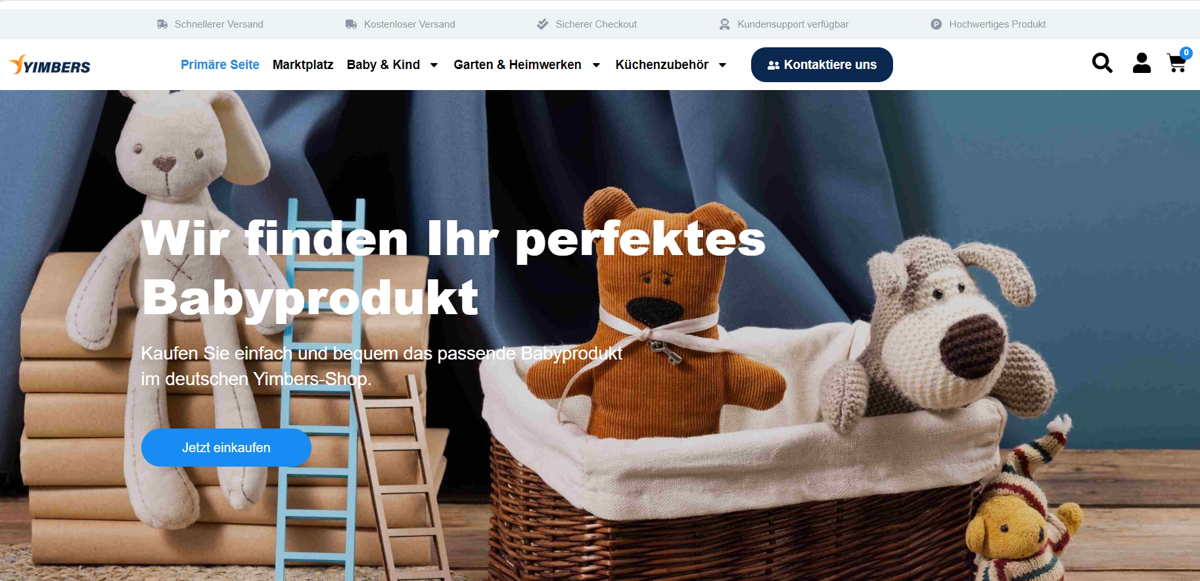Click the Yimbers logo
The width and height of the screenshot is (1200, 581).
50,65
